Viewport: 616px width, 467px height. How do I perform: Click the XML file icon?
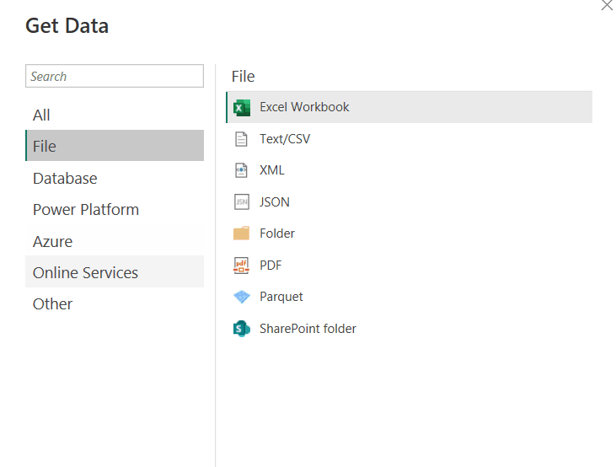tap(241, 170)
